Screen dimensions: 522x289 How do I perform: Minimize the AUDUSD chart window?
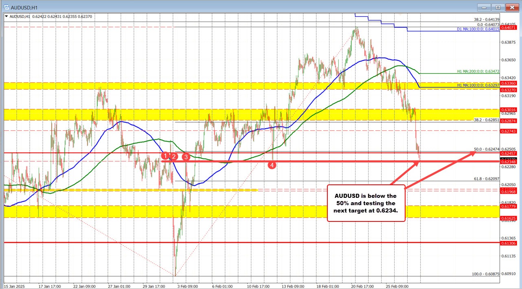pos(483,7)
